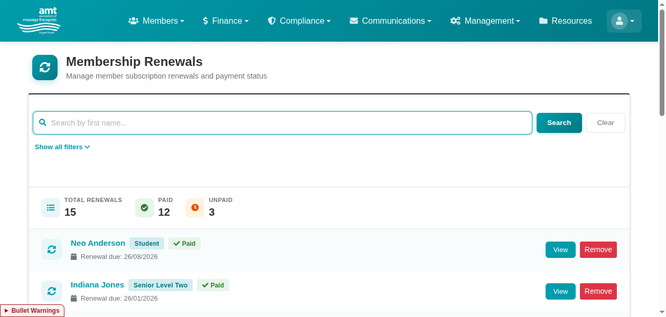Click the Total Renewals list icon
Image resolution: width=666 pixels, height=317 pixels.
pos(51,207)
